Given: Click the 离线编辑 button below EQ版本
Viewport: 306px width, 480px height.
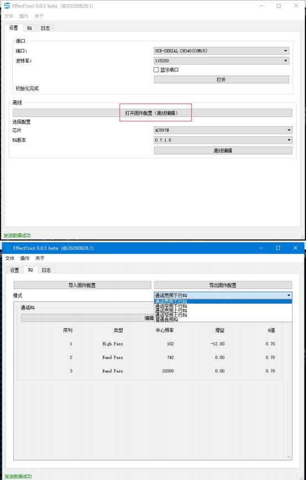Looking at the screenshot, I should (223, 150).
